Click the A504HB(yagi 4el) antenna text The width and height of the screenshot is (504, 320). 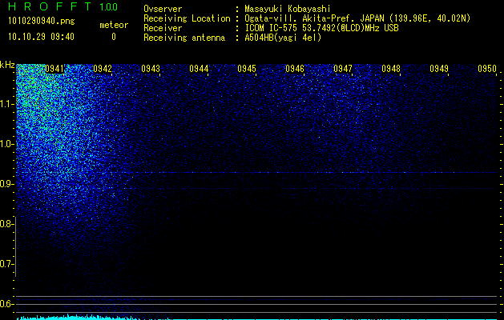tap(283, 38)
